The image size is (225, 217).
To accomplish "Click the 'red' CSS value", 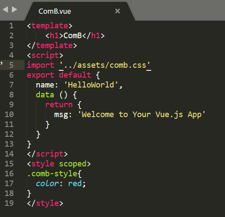I will point(75,184).
